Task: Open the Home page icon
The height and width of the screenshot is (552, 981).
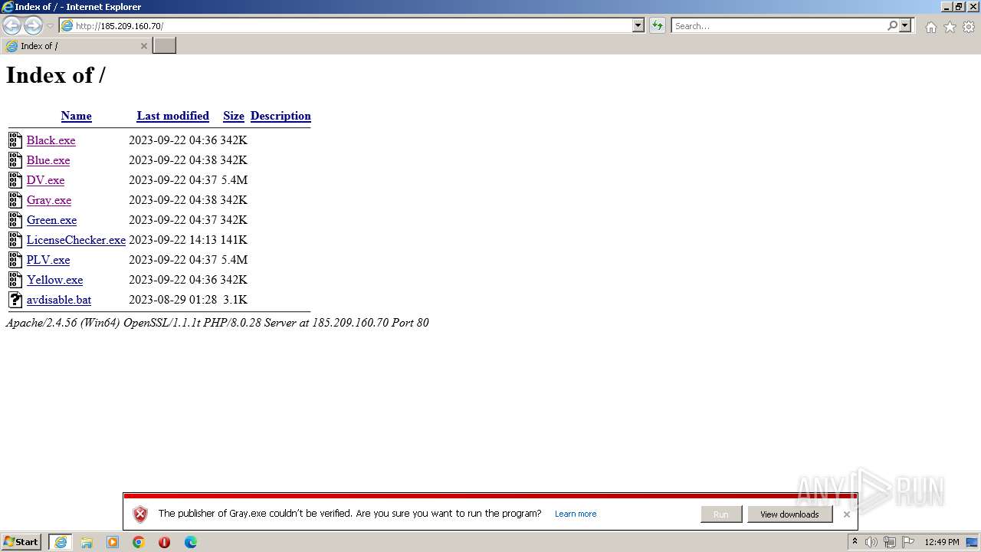Action: tap(930, 27)
